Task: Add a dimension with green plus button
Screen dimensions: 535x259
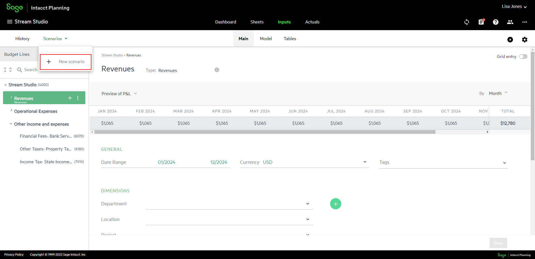Action: pos(336,204)
